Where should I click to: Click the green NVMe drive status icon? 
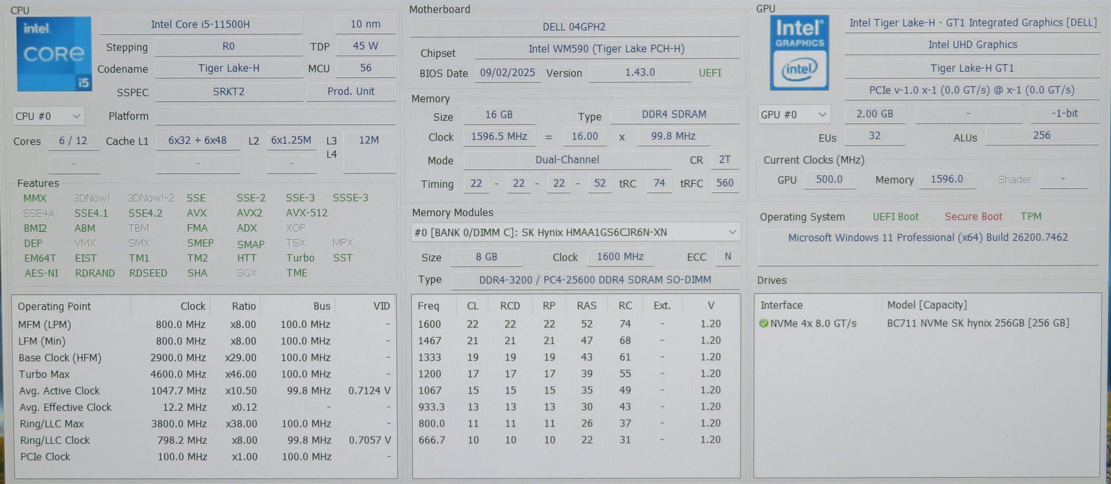pos(764,324)
